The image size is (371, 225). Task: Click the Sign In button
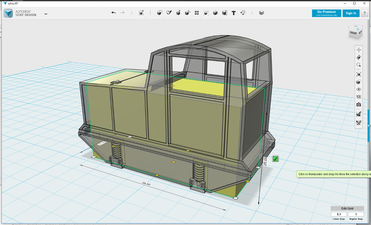pos(351,13)
